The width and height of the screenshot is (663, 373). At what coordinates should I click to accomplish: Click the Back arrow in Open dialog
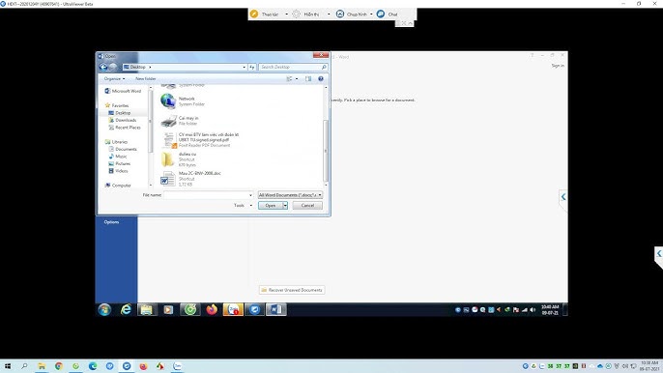(x=103, y=67)
